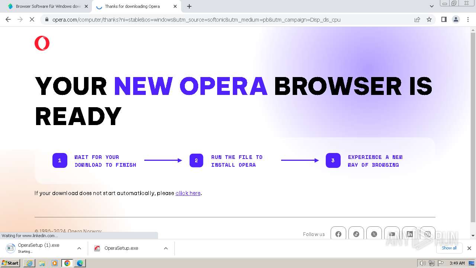Open Opera's LinkedIn page icon

click(x=410, y=234)
